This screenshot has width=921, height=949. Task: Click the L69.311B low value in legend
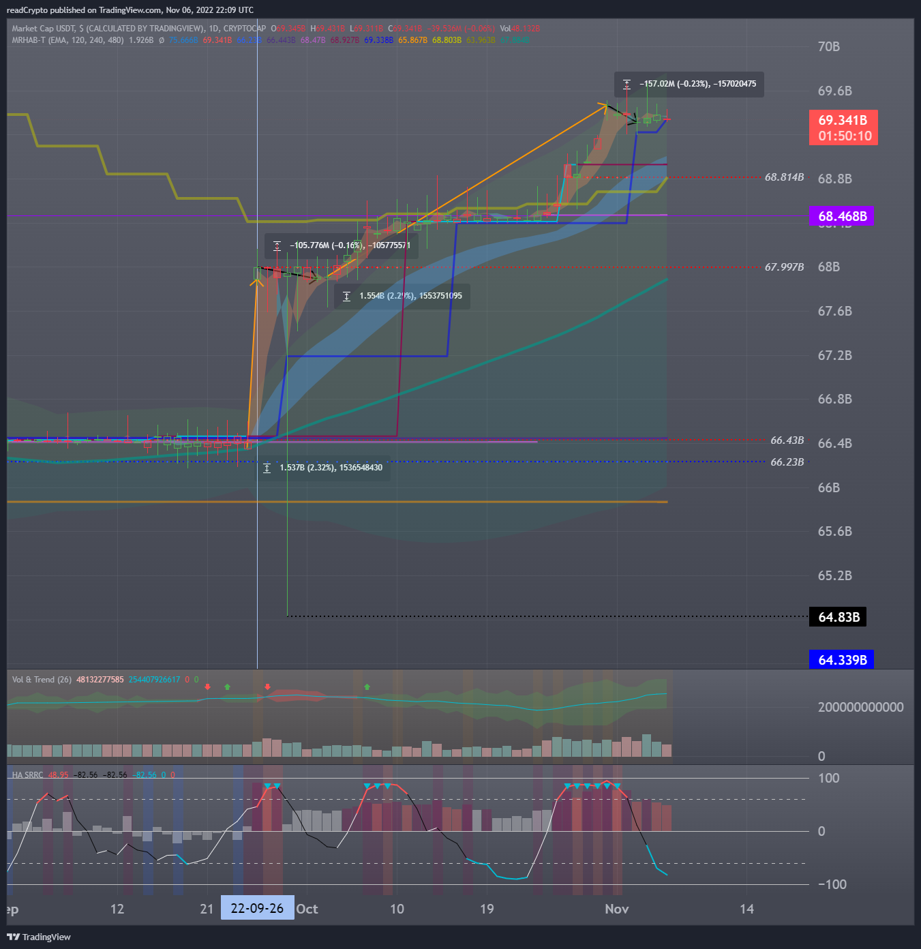367,29
